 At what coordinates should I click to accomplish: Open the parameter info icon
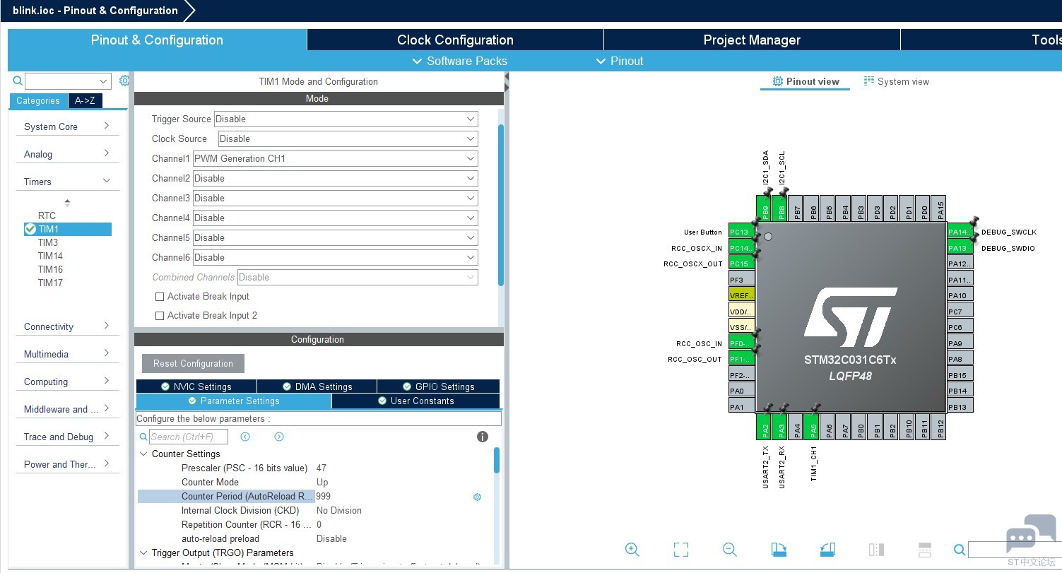pyautogui.click(x=483, y=437)
